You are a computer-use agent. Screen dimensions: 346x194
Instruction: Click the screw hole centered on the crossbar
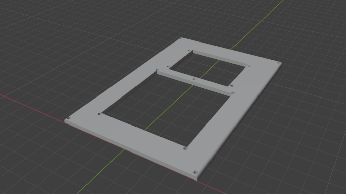[x=194, y=79]
